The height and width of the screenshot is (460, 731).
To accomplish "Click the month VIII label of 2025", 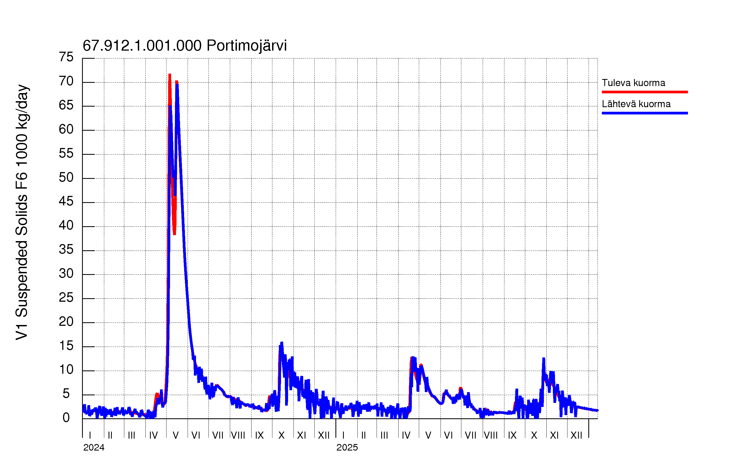I will pos(491,435).
